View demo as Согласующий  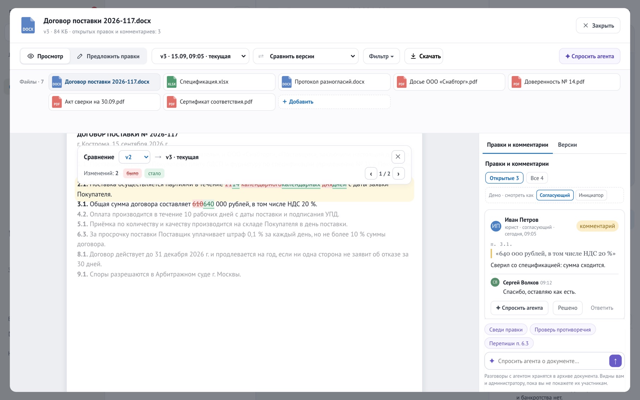(555, 195)
